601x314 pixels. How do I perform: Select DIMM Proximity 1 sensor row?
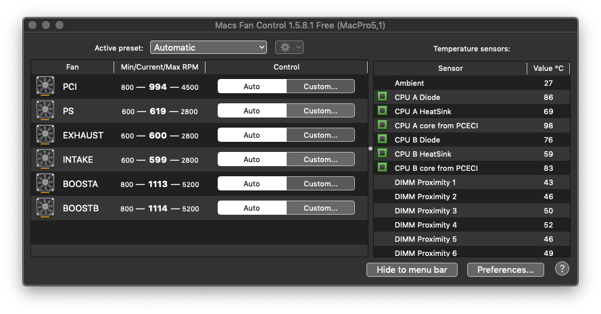(472, 182)
